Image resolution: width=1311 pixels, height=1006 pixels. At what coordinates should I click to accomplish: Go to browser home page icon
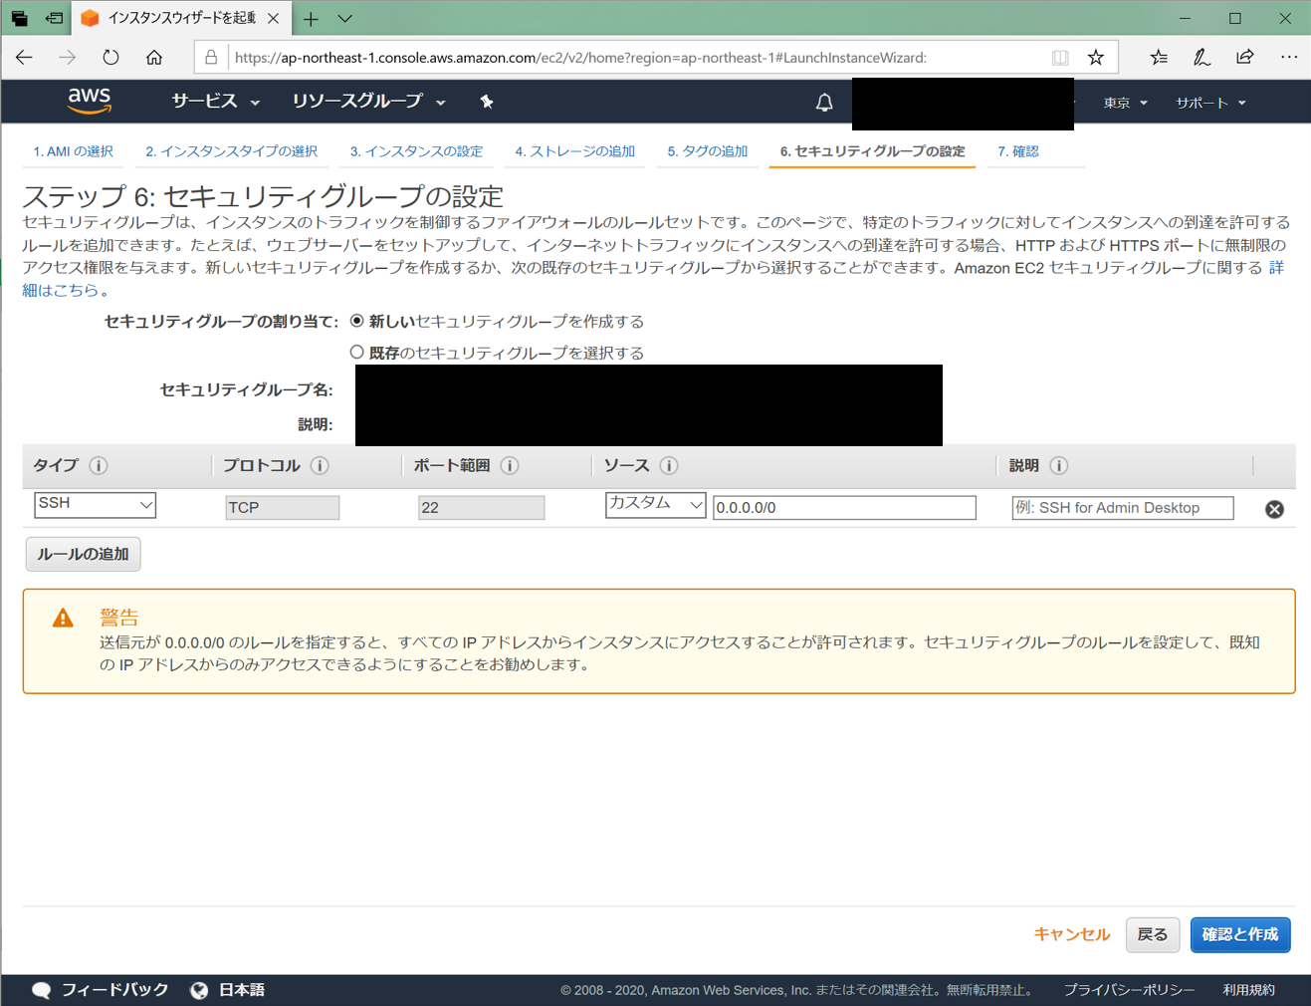point(154,58)
